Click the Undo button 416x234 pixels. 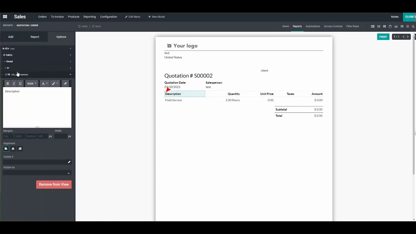pyautogui.click(x=83, y=26)
